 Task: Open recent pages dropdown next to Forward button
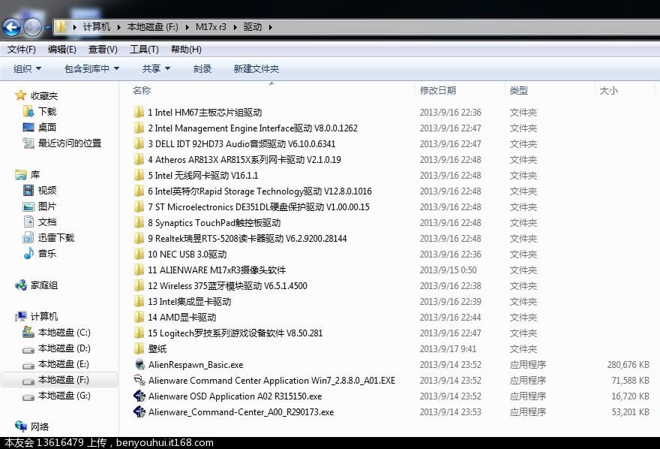click(47, 28)
